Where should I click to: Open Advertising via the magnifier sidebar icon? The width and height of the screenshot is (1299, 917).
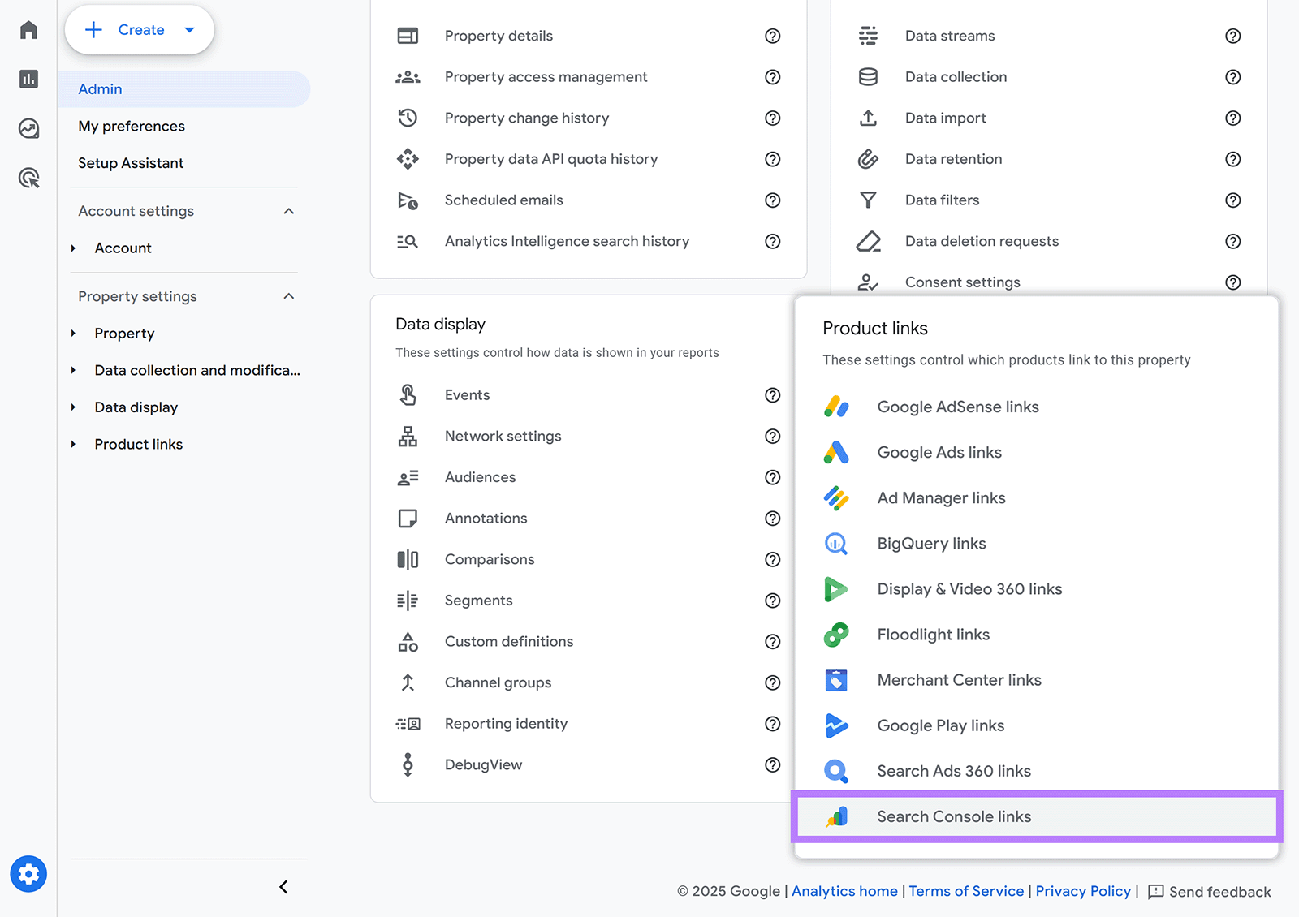(x=28, y=178)
